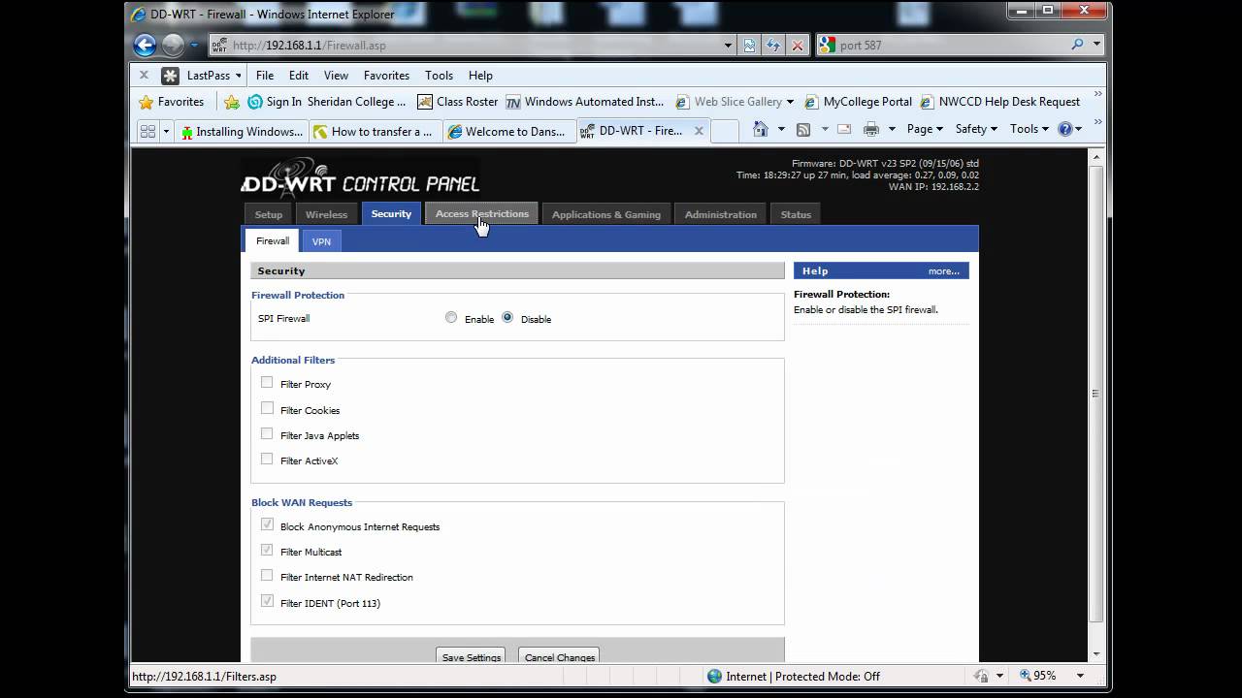Open MyCollege Portal favorite
Image resolution: width=1242 pixels, height=698 pixels.
(x=858, y=102)
